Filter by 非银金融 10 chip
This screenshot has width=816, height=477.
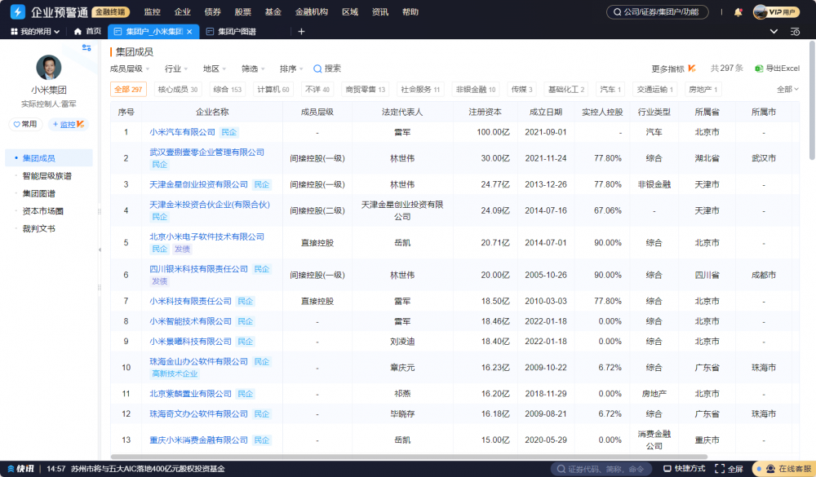(476, 90)
